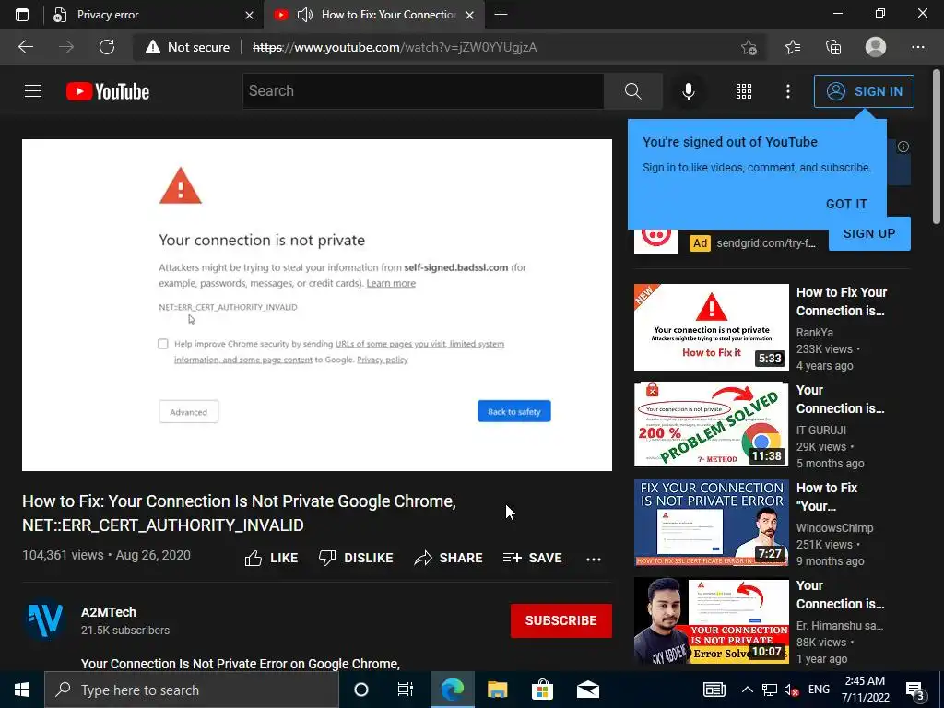
Task: Open Mail app from taskbar
Action: point(587,690)
